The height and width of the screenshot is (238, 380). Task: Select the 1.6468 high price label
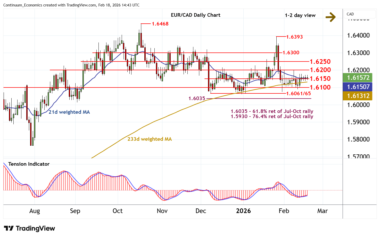pos(160,24)
